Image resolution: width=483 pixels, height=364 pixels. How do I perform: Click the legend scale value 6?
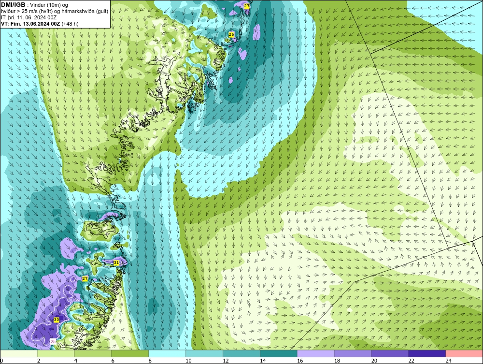(113, 361)
